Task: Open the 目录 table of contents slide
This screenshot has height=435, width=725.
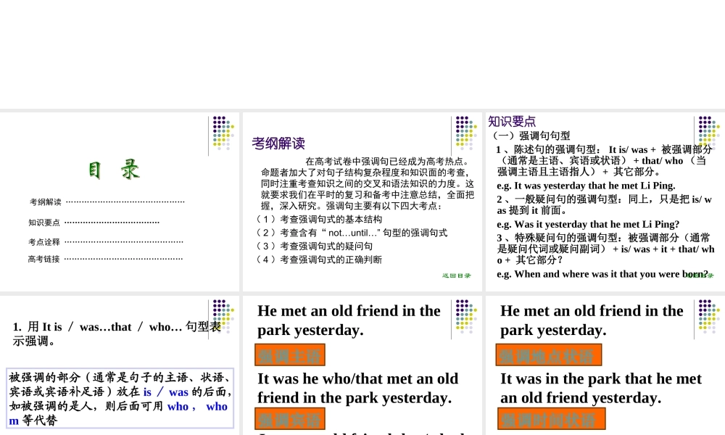Action: 120,202
